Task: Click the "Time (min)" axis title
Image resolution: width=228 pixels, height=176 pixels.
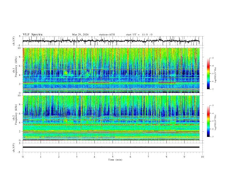Action: point(115,160)
